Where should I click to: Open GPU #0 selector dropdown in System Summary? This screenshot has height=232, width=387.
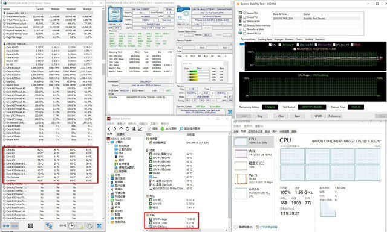tap(183, 24)
